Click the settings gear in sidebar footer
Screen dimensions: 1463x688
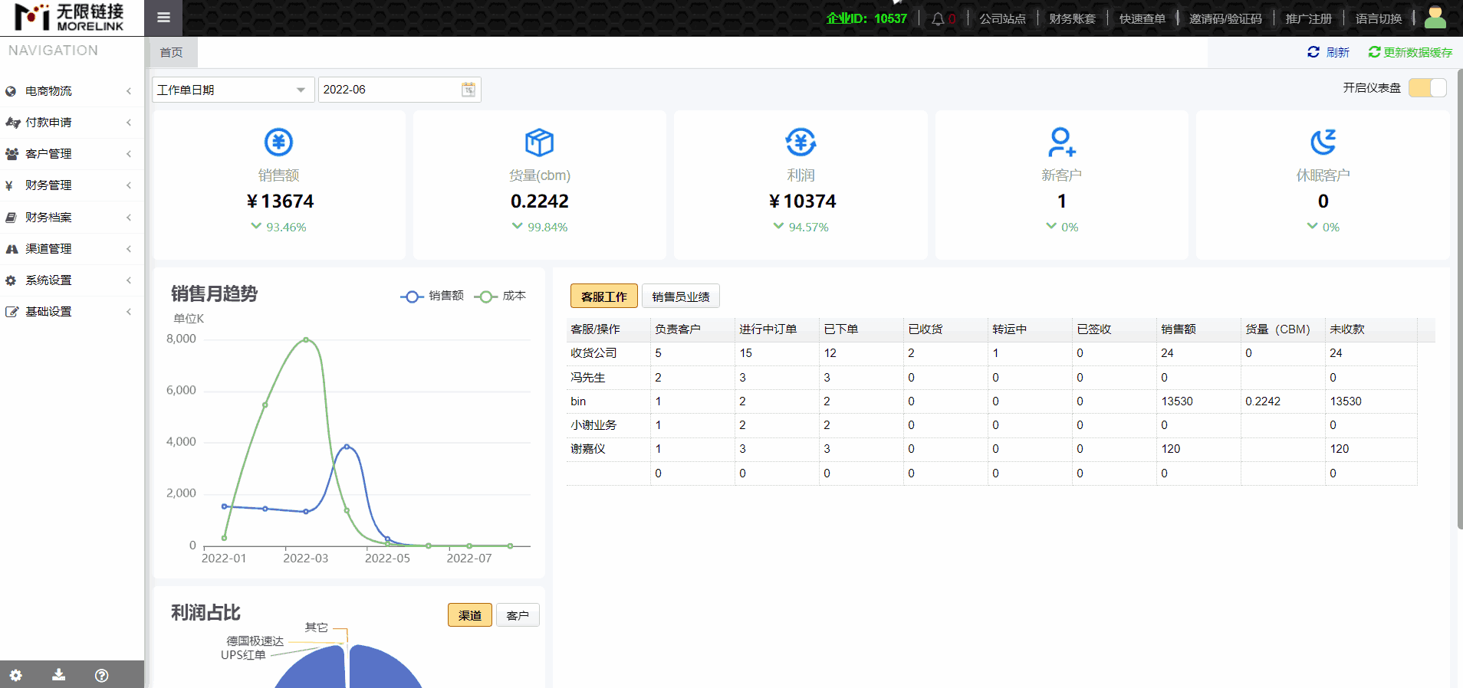[x=16, y=675]
